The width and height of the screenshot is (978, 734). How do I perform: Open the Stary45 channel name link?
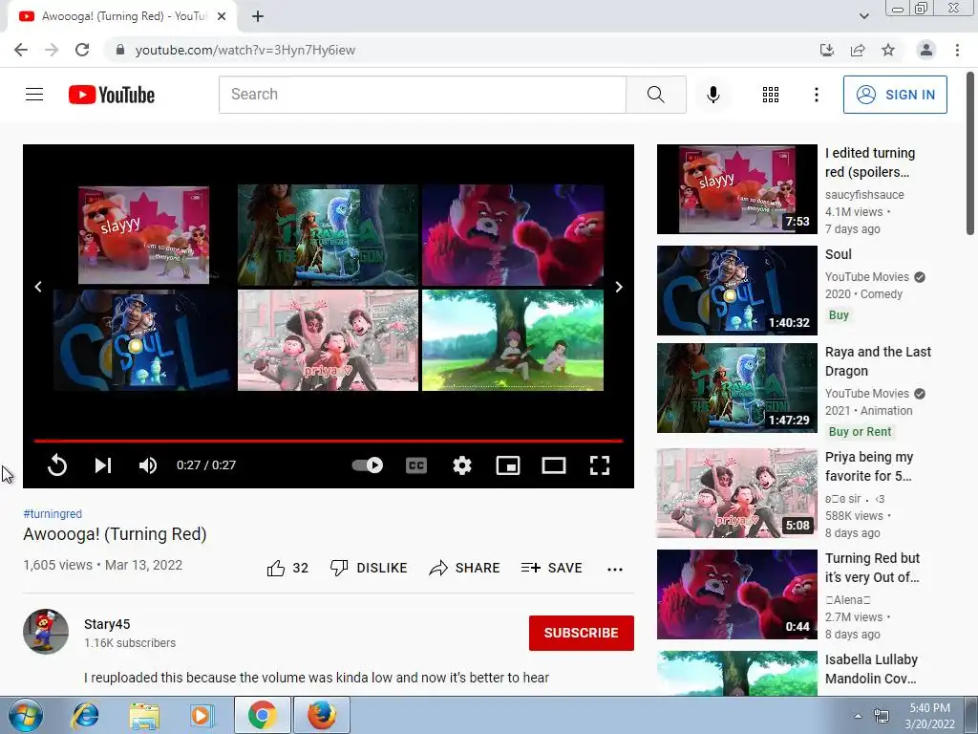tap(107, 624)
